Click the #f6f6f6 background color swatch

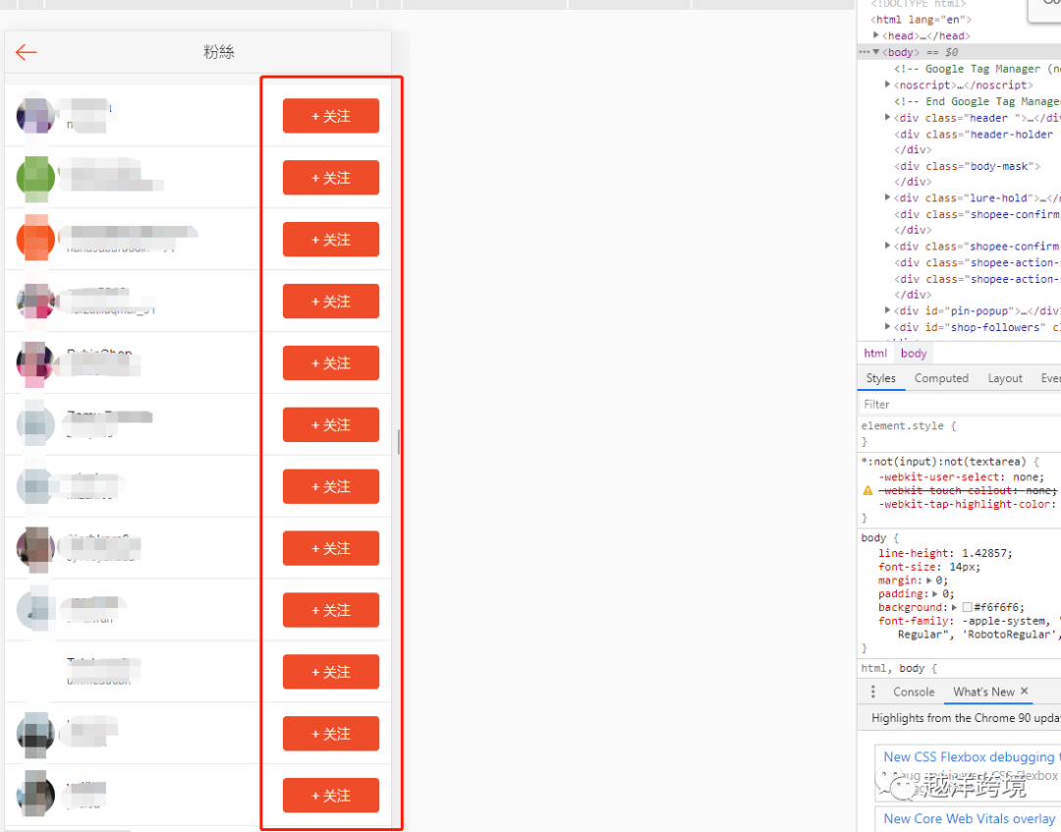[967, 608]
